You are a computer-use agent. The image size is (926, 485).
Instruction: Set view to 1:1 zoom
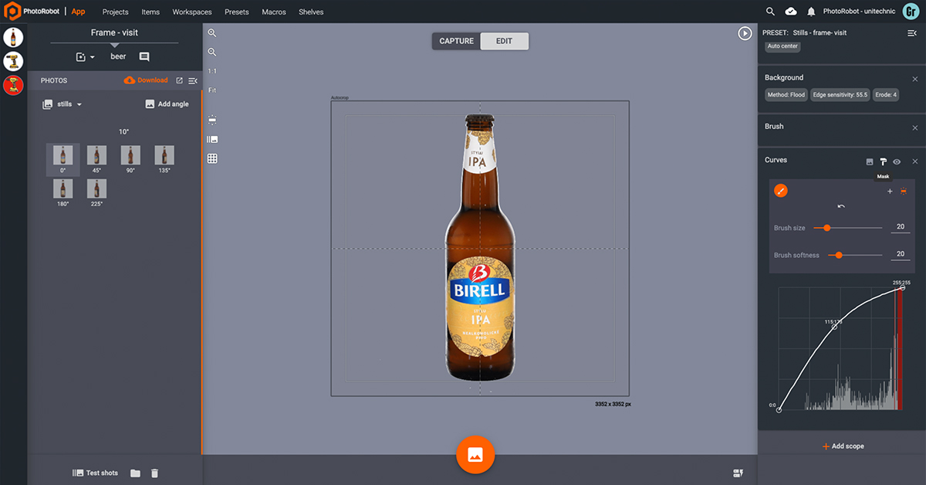tap(212, 70)
